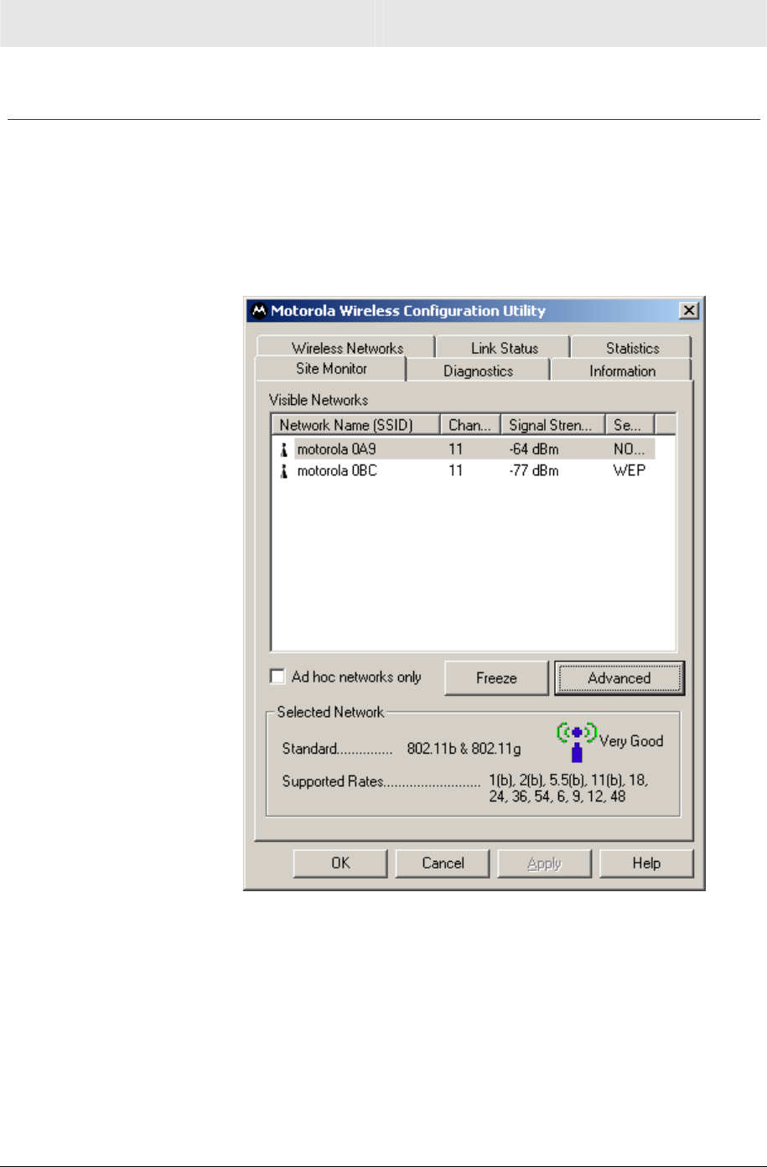Click the WEP security entry
The image size is (767, 1167).
point(630,471)
